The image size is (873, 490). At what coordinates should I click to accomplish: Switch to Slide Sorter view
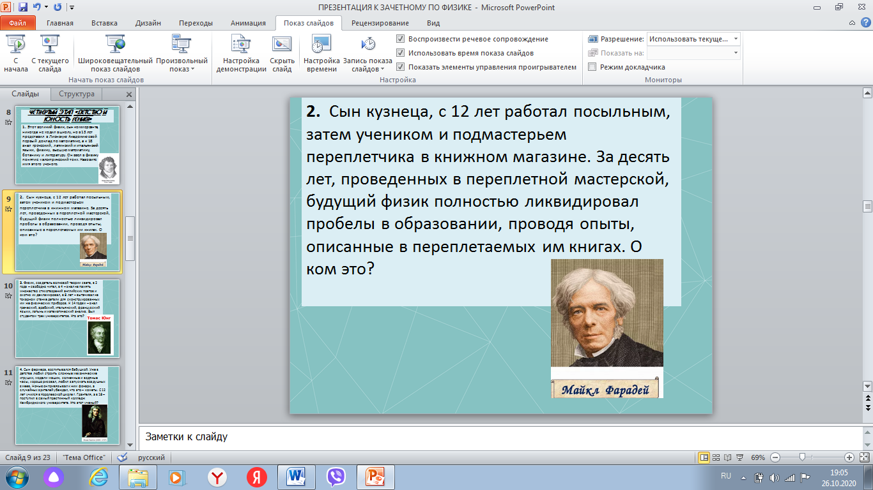[x=716, y=457]
